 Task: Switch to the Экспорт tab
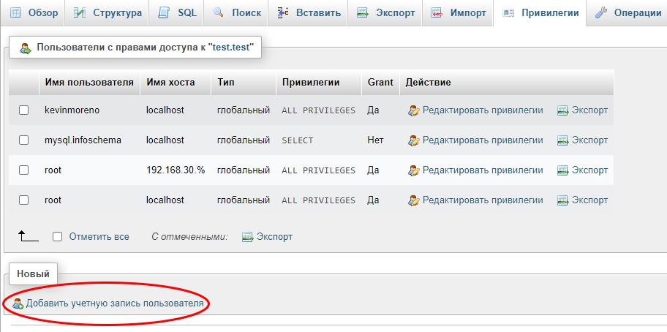(x=385, y=13)
